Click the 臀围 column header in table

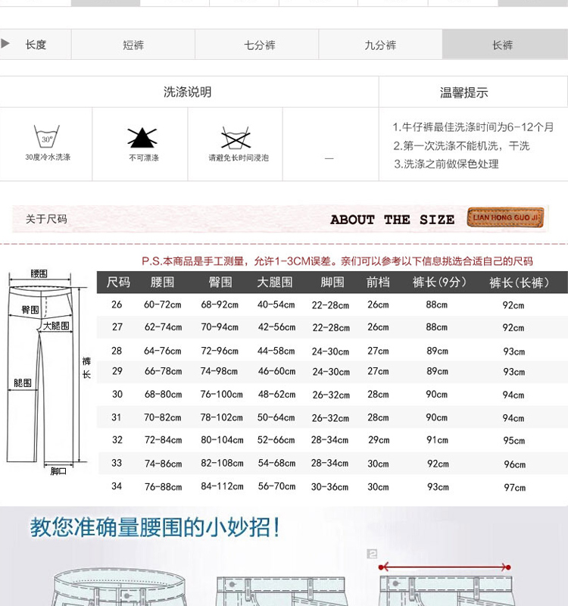tap(220, 282)
